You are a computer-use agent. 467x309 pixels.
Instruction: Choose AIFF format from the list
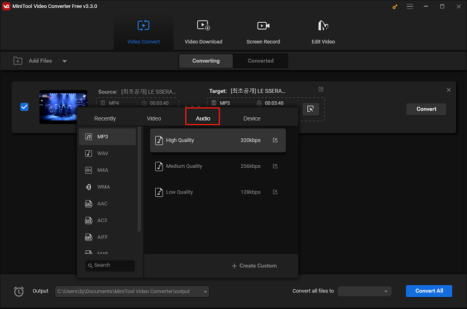(x=108, y=237)
